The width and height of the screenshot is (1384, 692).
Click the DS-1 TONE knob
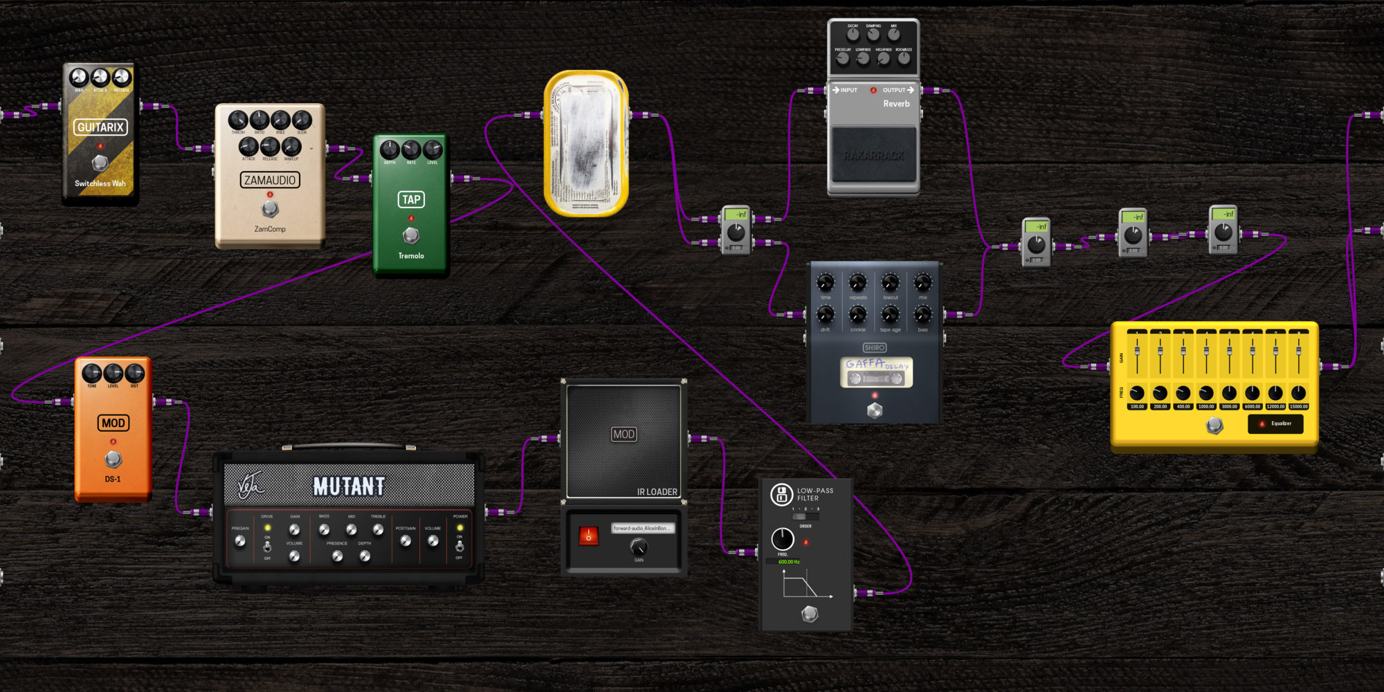pyautogui.click(x=92, y=373)
